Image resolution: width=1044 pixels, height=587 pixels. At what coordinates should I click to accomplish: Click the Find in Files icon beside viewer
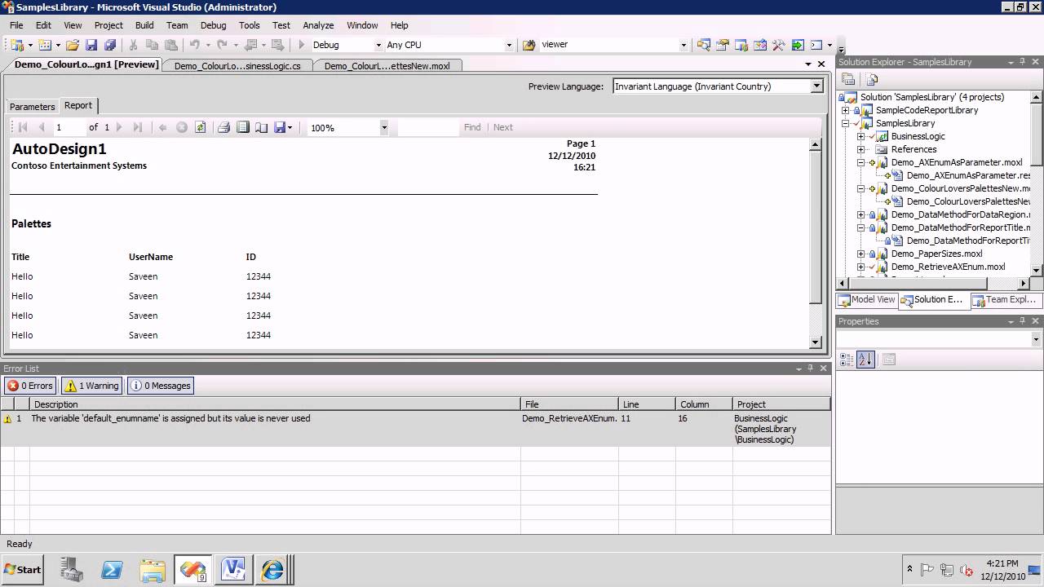(x=529, y=45)
